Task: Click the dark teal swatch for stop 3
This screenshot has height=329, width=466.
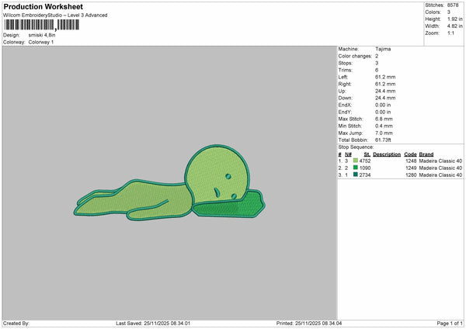Action: click(x=356, y=175)
